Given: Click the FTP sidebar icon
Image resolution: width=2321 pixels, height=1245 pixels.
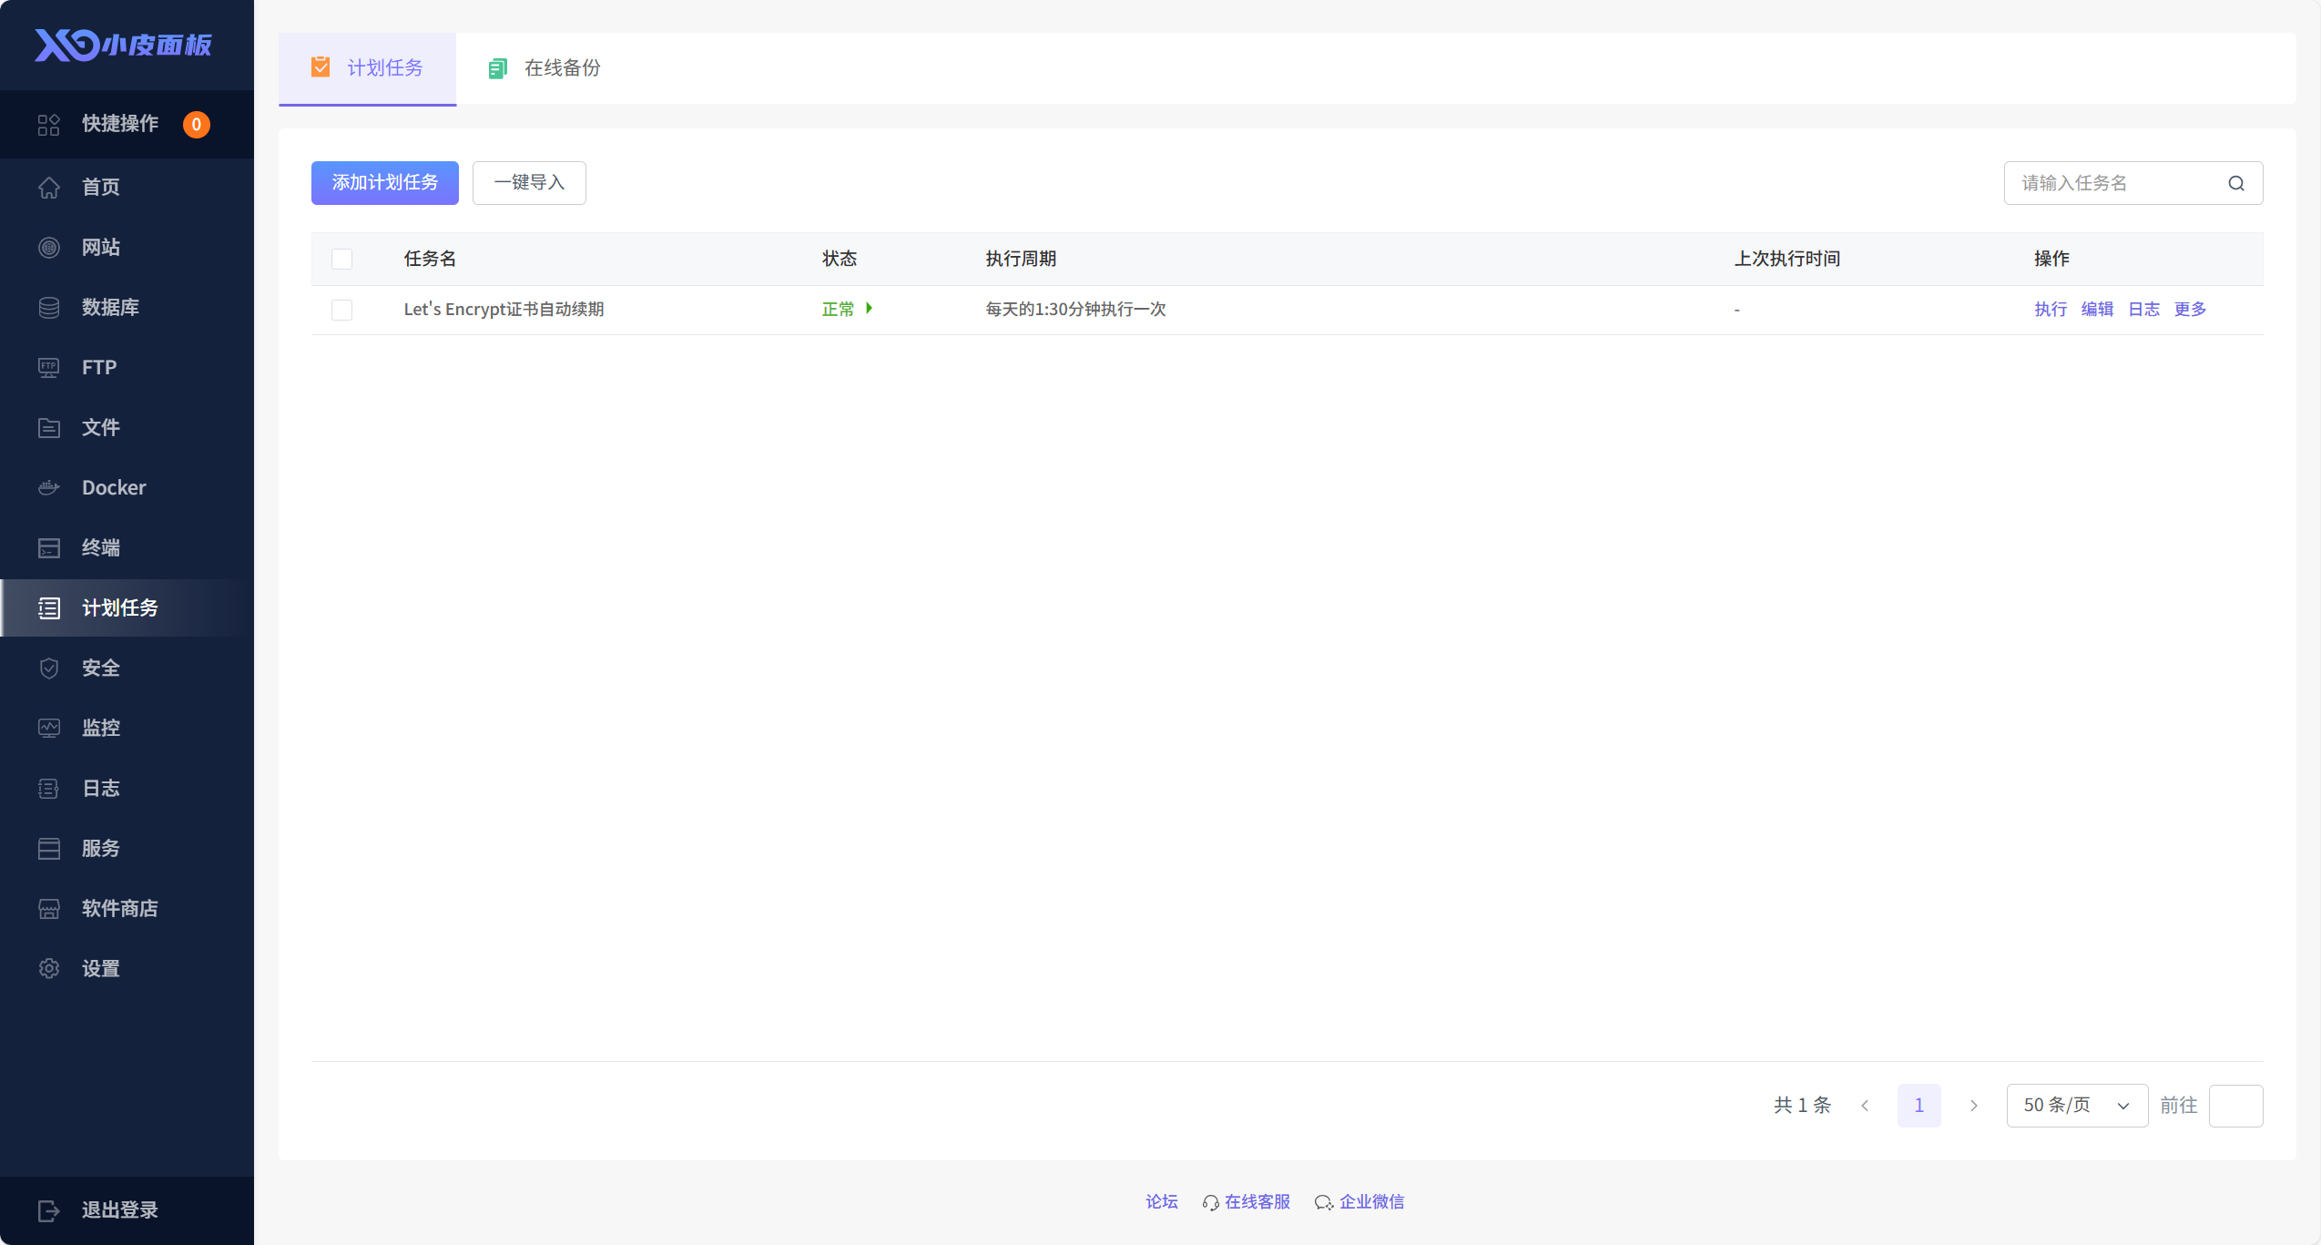Looking at the screenshot, I should pos(49,367).
